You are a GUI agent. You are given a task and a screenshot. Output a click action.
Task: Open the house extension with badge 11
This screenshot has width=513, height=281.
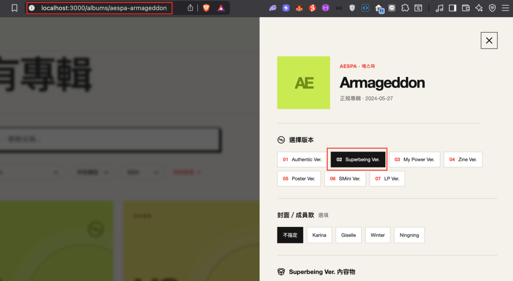click(x=379, y=8)
